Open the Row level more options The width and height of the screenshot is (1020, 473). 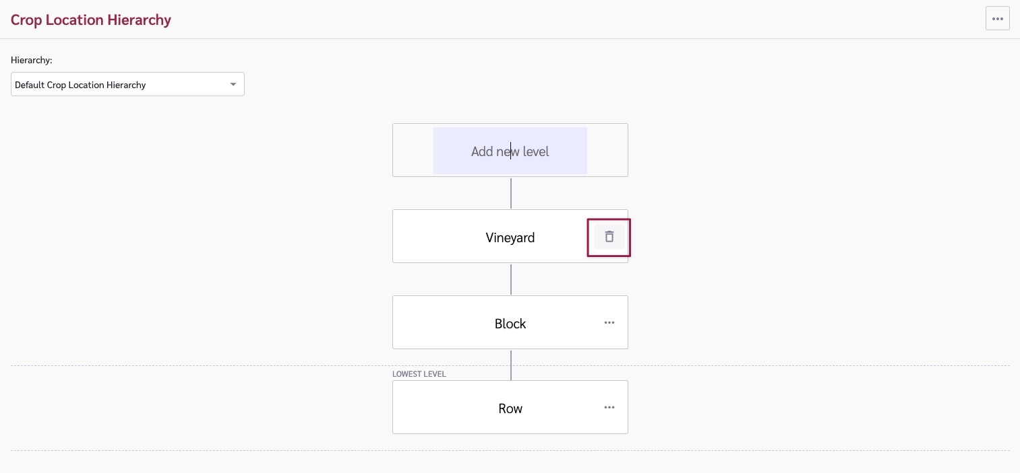[x=609, y=408]
